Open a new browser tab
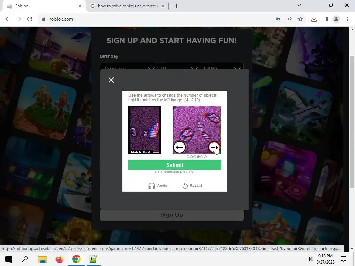 pos(176,6)
